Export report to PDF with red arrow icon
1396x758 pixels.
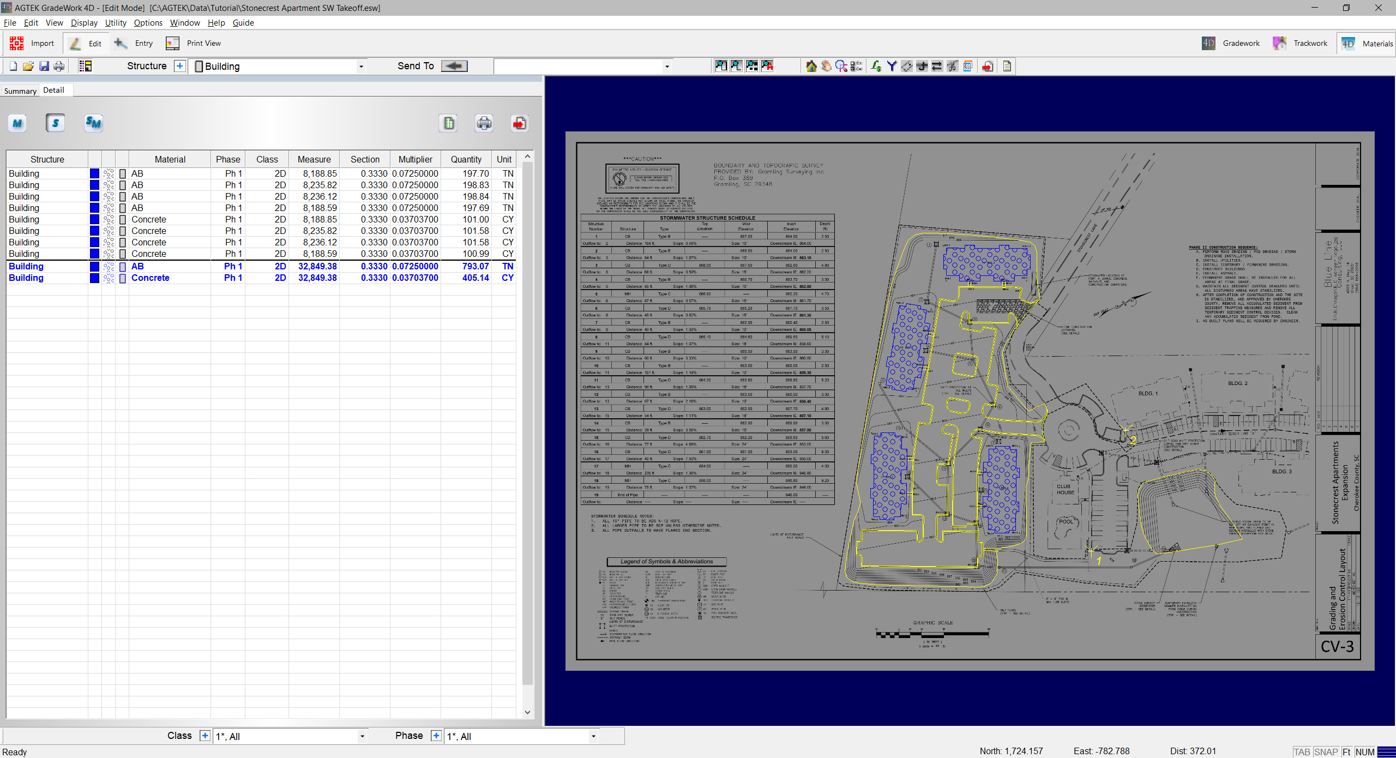519,123
